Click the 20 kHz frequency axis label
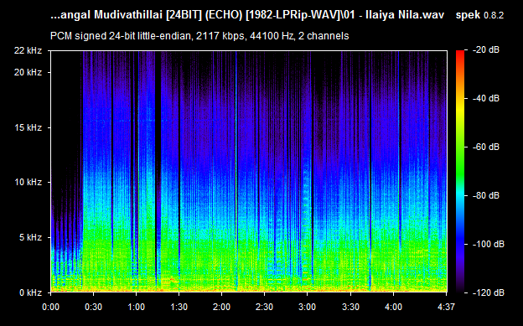 coord(28,72)
